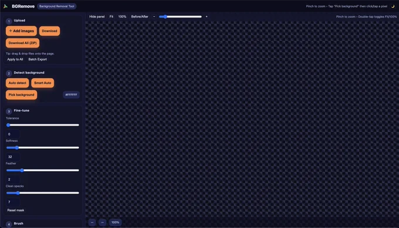Click the step 1 number badge
399x228 pixels.
[x=9, y=21]
